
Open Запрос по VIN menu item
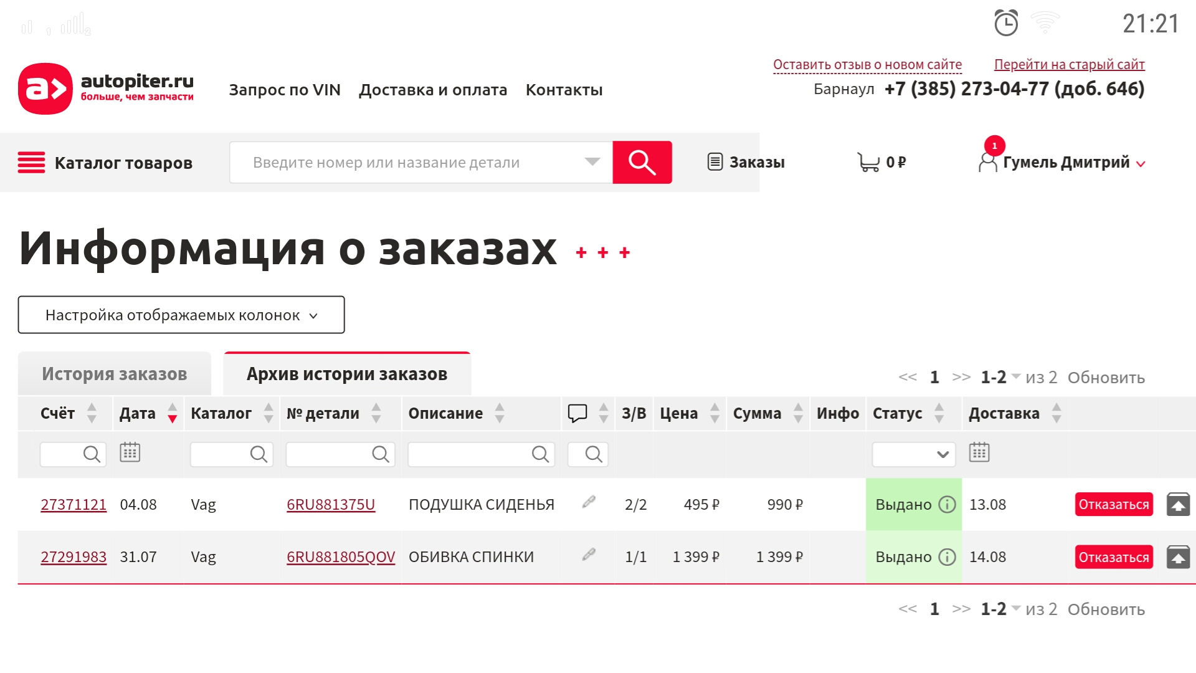285,90
